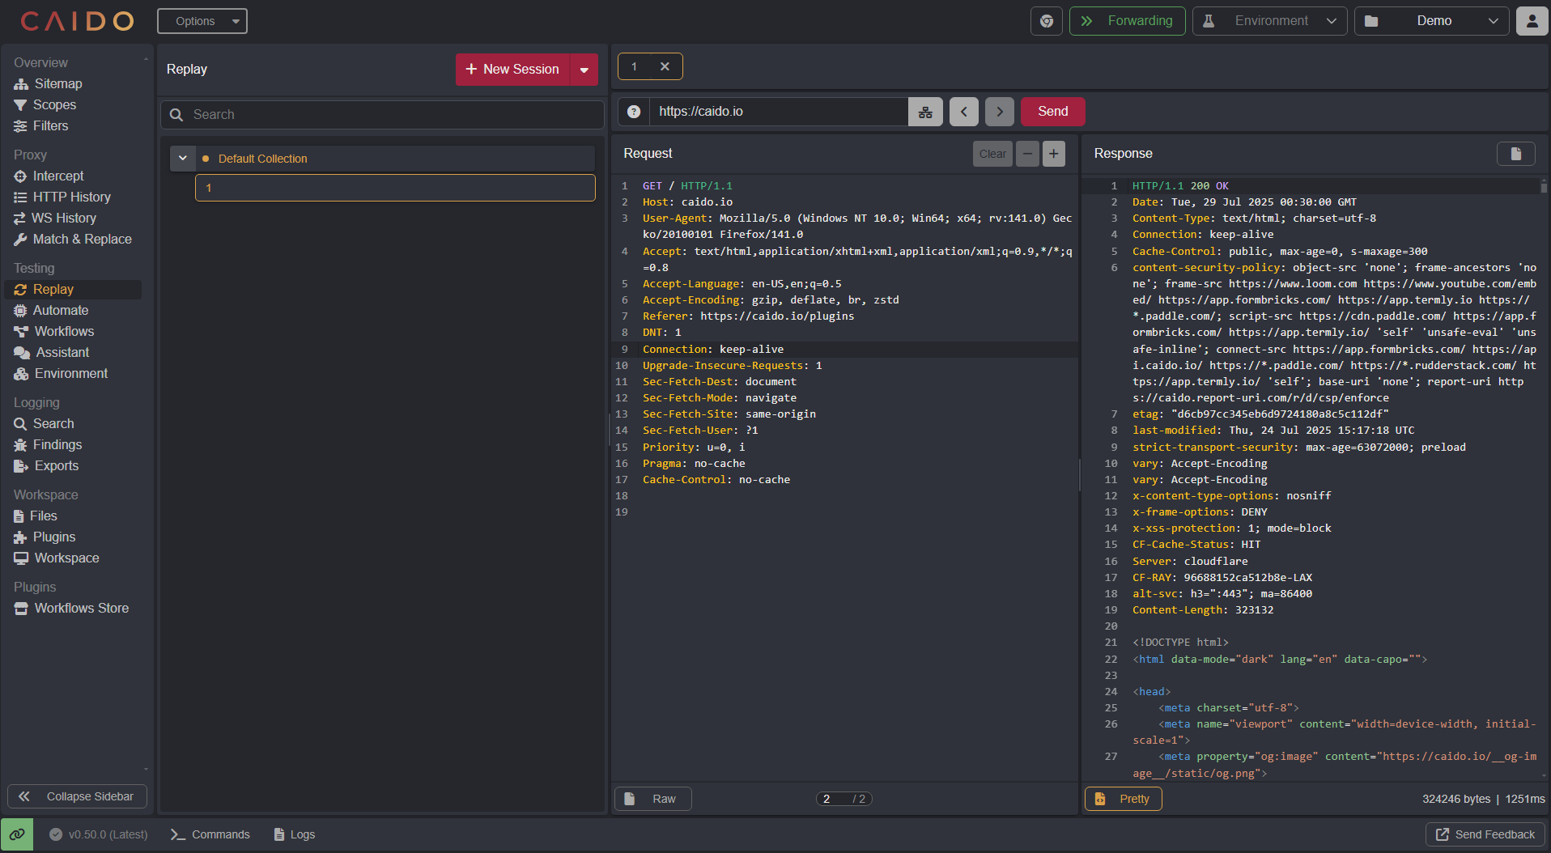Click the Collapse Sidebar button

[78, 796]
